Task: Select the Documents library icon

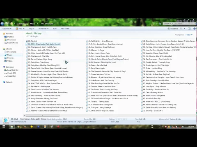Action: coord(5,52)
